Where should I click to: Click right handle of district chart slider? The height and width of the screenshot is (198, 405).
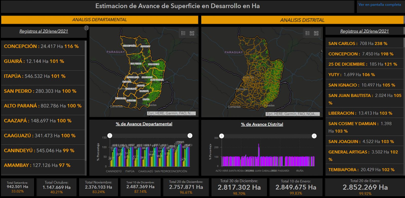click(x=314, y=136)
